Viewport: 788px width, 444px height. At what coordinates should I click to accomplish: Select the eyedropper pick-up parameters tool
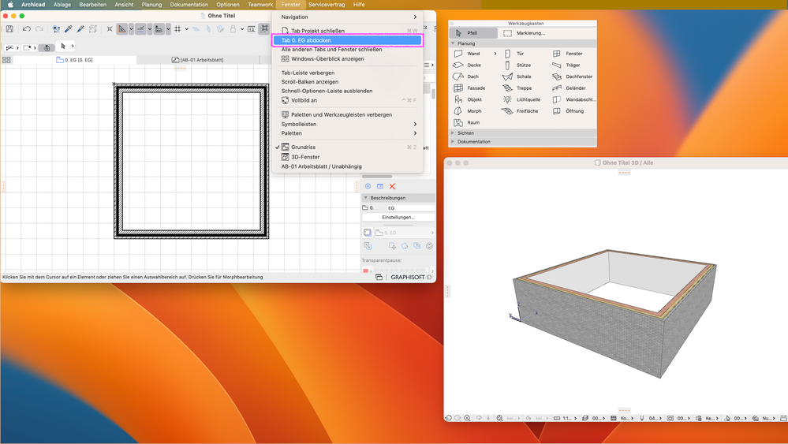coord(69,29)
